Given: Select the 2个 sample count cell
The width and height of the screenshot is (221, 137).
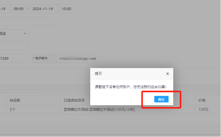Looking at the screenshot, I should pos(13,110).
